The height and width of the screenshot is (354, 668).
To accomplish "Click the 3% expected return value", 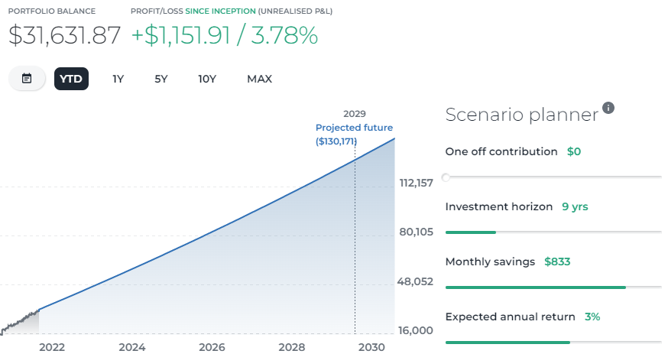I will [x=593, y=317].
